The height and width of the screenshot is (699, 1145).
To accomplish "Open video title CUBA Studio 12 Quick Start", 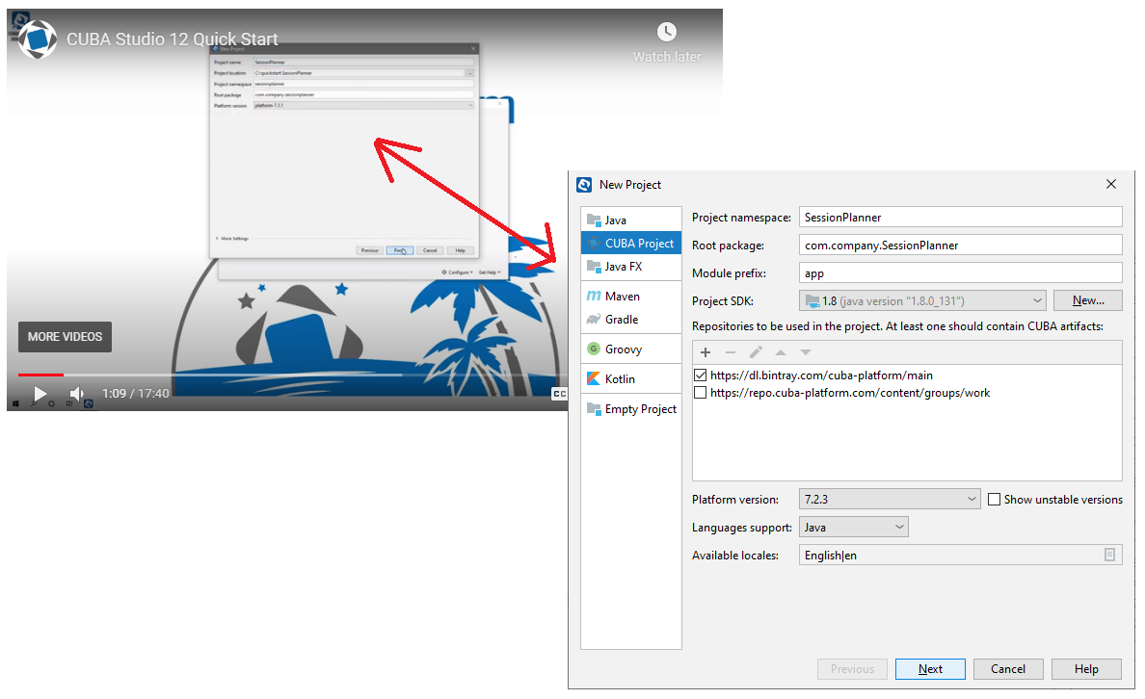I will 173,39.
